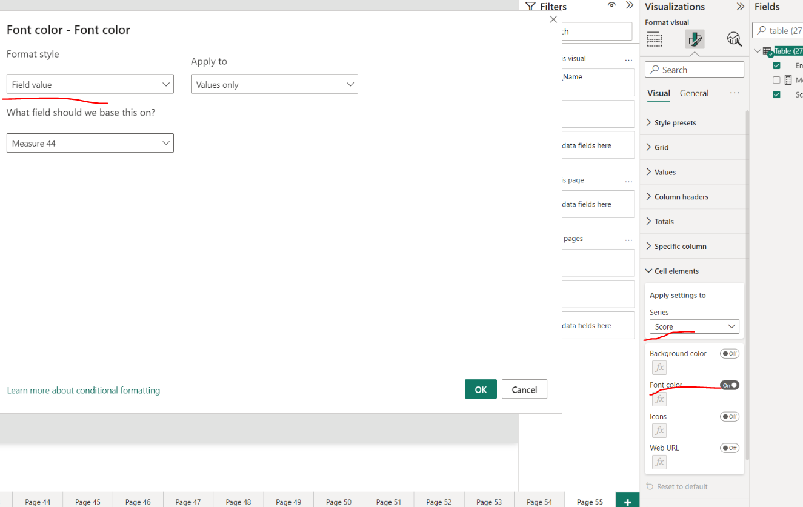Go to the Page 54 tab

point(539,502)
